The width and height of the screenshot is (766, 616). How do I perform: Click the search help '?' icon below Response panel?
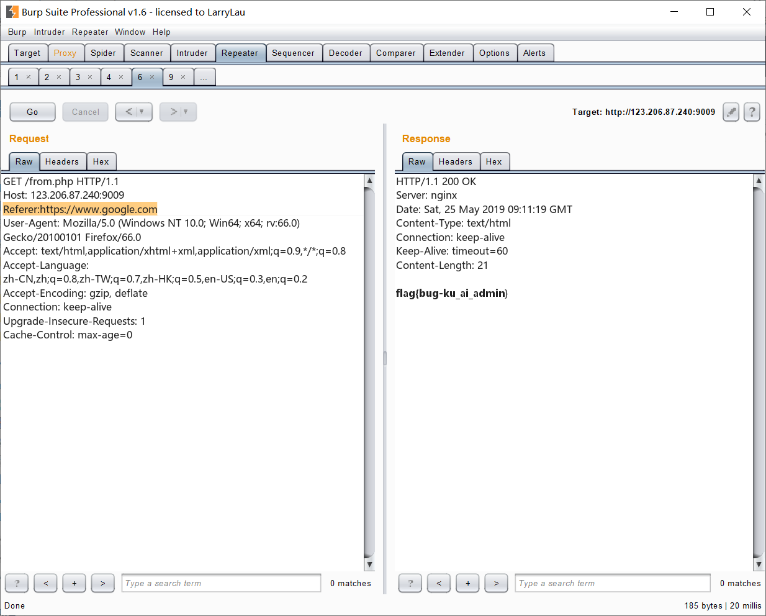coord(410,583)
